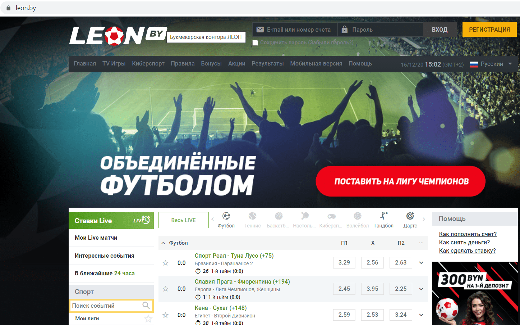Open the Как пополнить счет? help link
The height and width of the screenshot is (325, 520).
(468, 234)
